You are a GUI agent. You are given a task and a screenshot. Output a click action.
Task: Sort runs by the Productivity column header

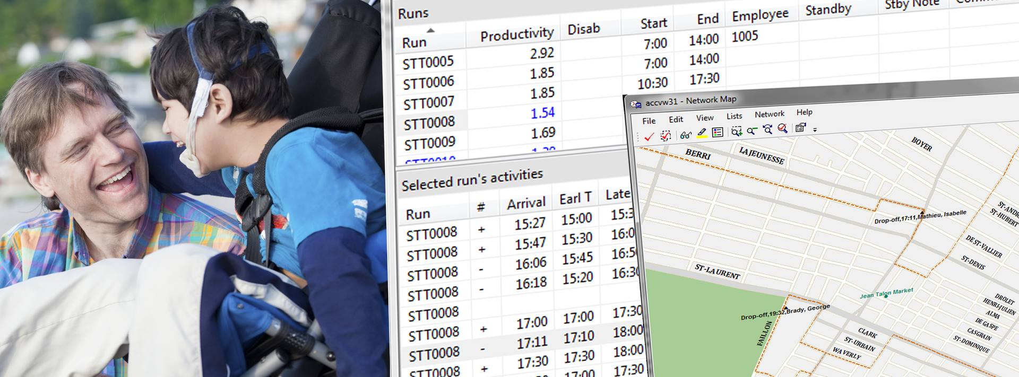[516, 34]
